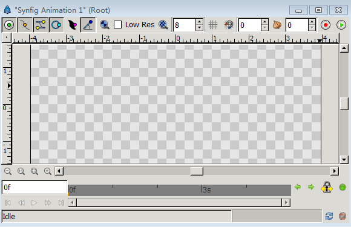The image size is (351, 227).
Task: Click the zoom to 100% icon
Action: tap(21, 171)
